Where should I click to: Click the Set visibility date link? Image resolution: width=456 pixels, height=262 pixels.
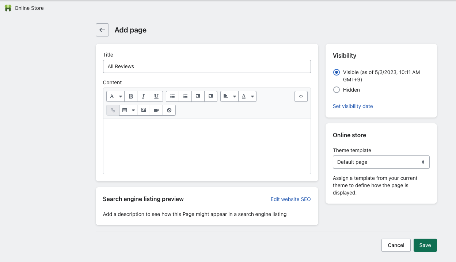353,106
